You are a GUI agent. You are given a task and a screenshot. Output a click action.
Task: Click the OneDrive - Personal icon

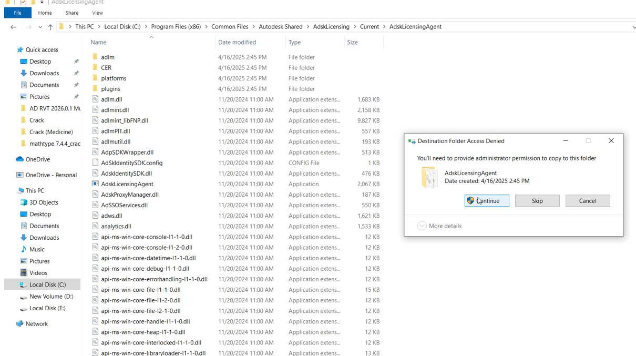[20, 175]
